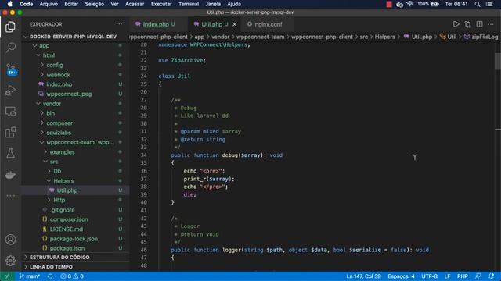This screenshot has width=501, height=281.
Task: Open LICENSE.md file
Action: (66, 229)
